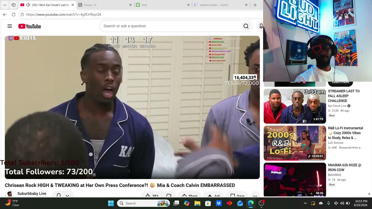Click the main video player
The width and height of the screenshot is (372, 209).
click(132, 107)
